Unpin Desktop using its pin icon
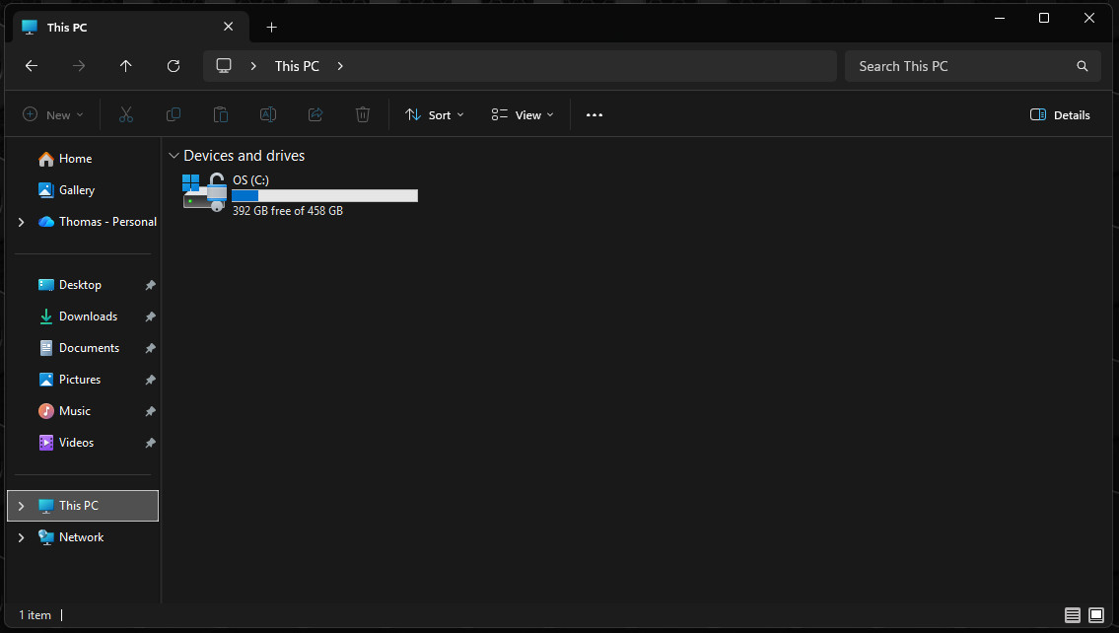 (x=150, y=285)
